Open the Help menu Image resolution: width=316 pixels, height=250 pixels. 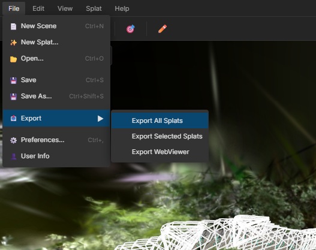(122, 8)
